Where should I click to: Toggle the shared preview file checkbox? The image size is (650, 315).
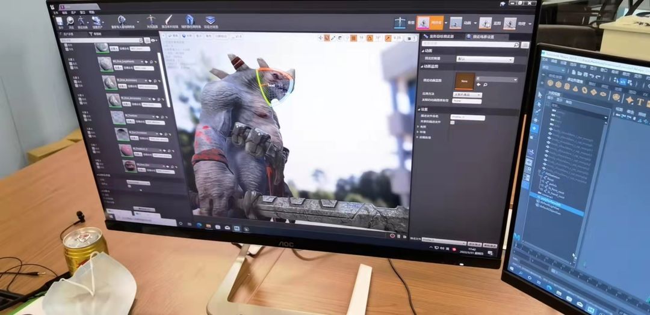452,123
